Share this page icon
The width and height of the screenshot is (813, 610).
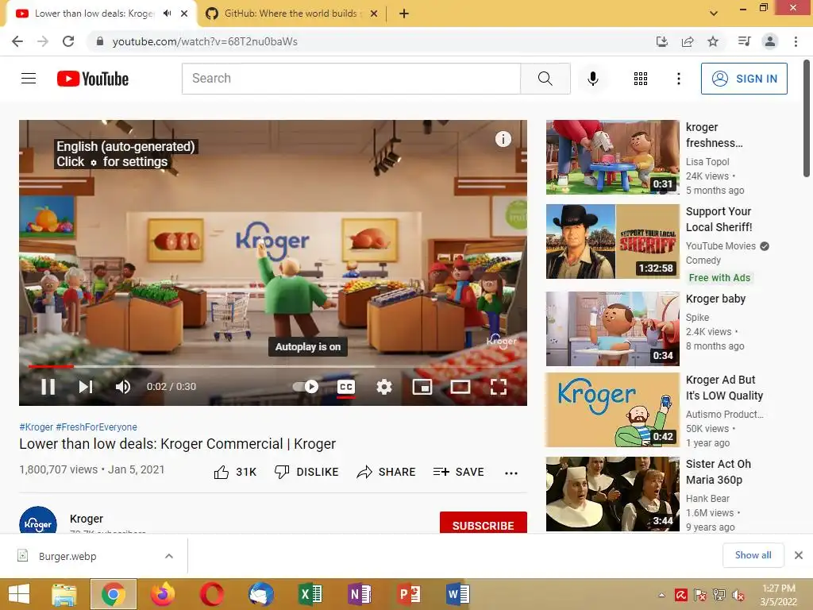pyautogui.click(x=688, y=41)
